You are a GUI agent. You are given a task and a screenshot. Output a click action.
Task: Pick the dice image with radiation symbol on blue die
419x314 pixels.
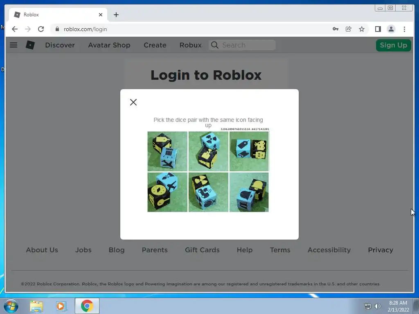[208, 151]
